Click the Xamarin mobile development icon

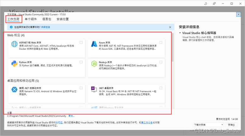click(x=14, y=90)
